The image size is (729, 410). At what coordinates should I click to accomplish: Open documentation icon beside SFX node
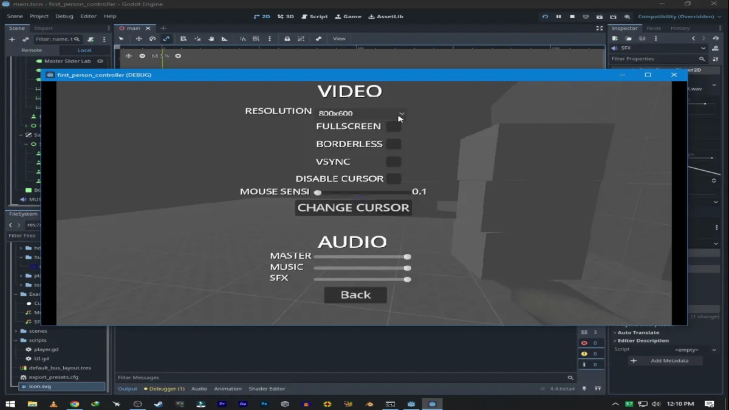715,48
